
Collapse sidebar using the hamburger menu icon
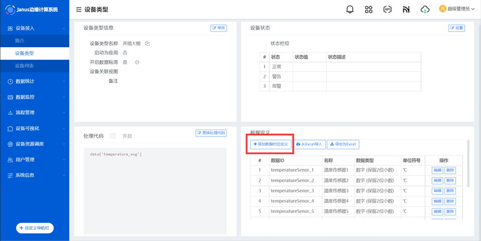coord(79,10)
